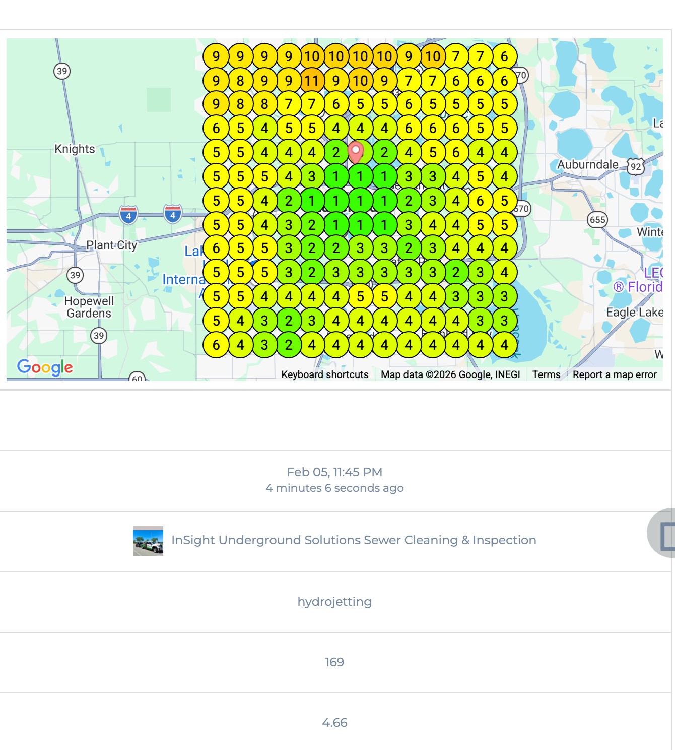The image size is (675, 750).
Task: Click the value 169
Action: pyautogui.click(x=334, y=662)
